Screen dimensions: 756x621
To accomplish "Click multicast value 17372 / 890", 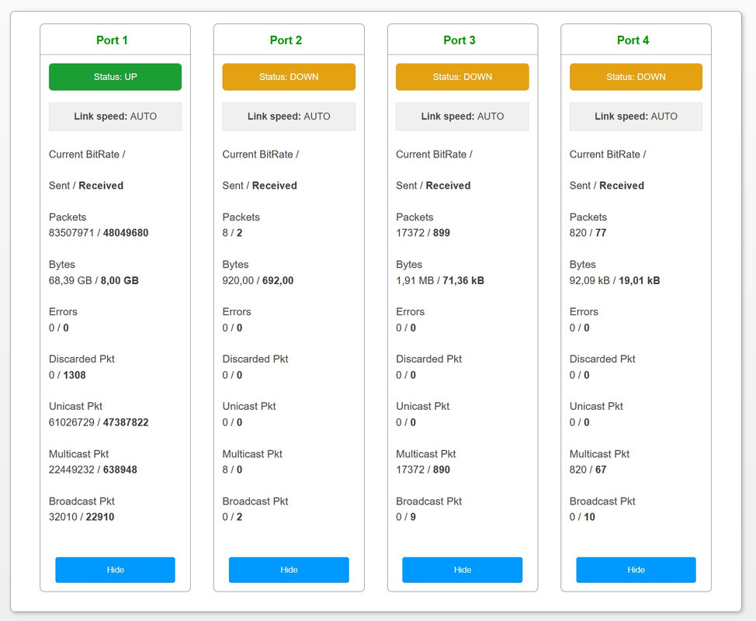I will pyautogui.click(x=423, y=470).
